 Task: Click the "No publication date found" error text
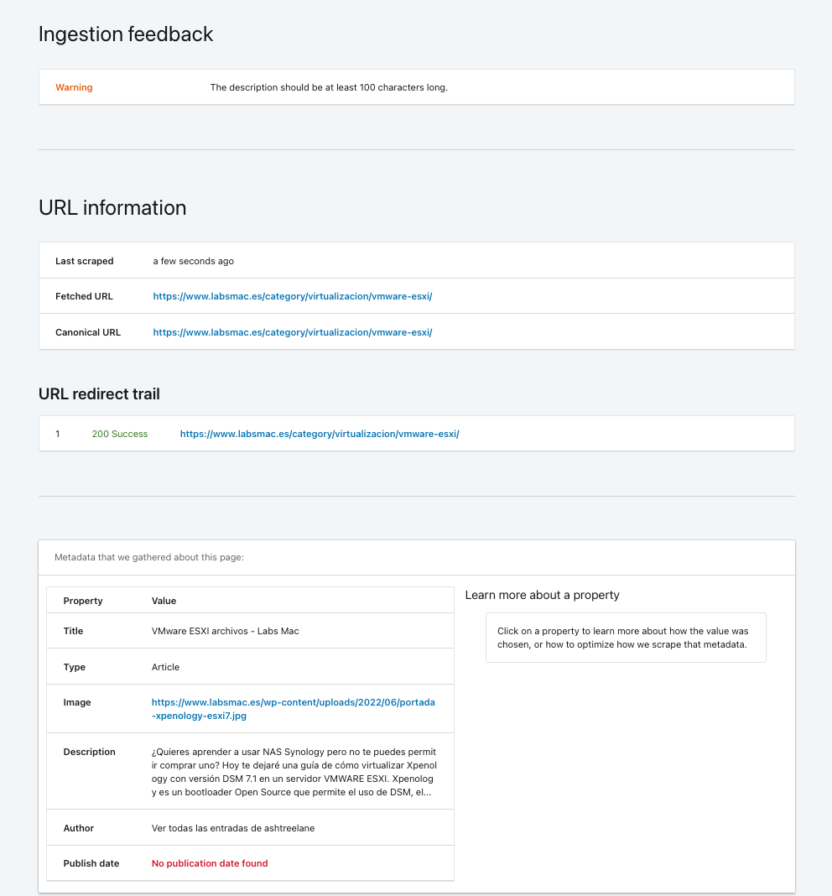tap(210, 862)
